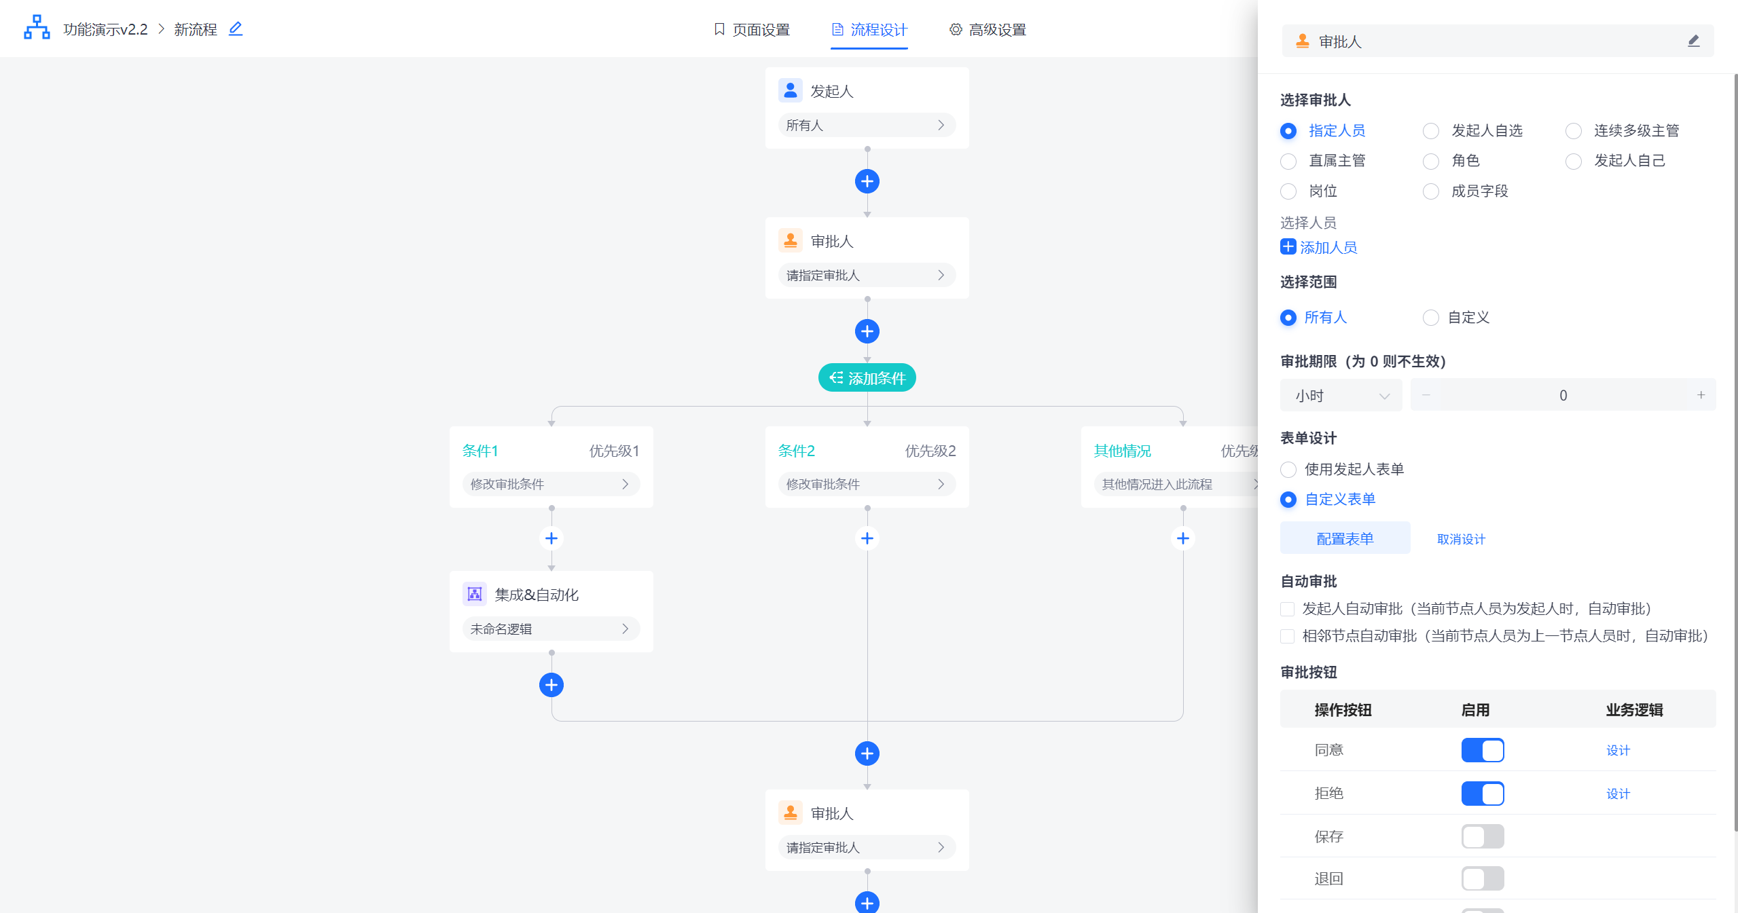Click blue plus below 集成&自动化 node

click(x=551, y=685)
